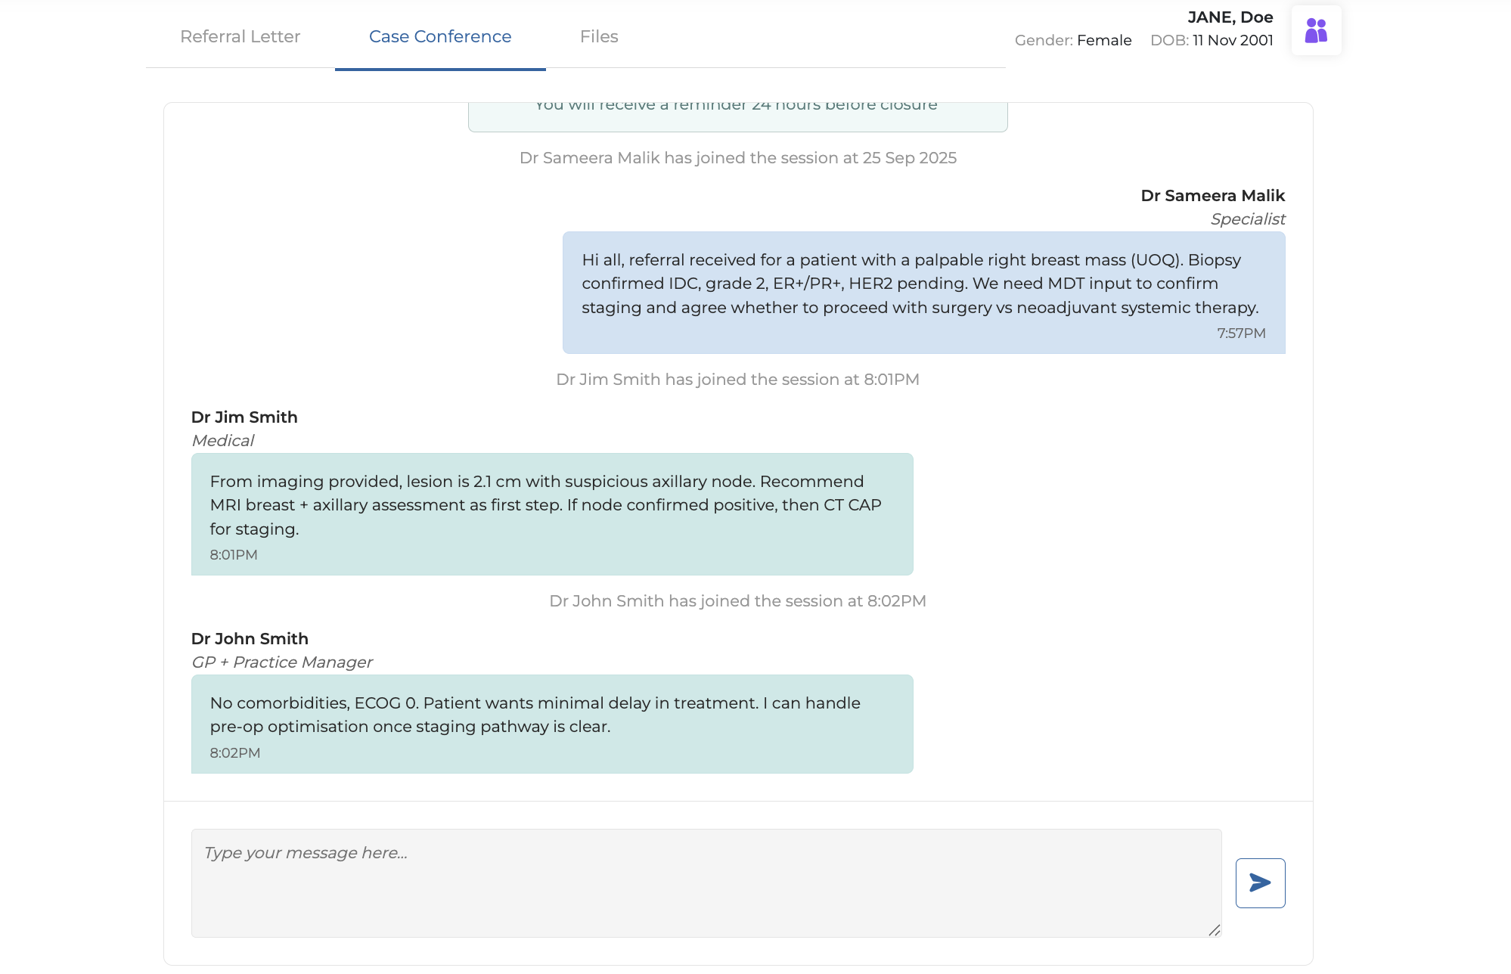The height and width of the screenshot is (974, 1511).
Task: Click Dr Sameera Malik's breast mass message bubble
Action: coord(923,292)
